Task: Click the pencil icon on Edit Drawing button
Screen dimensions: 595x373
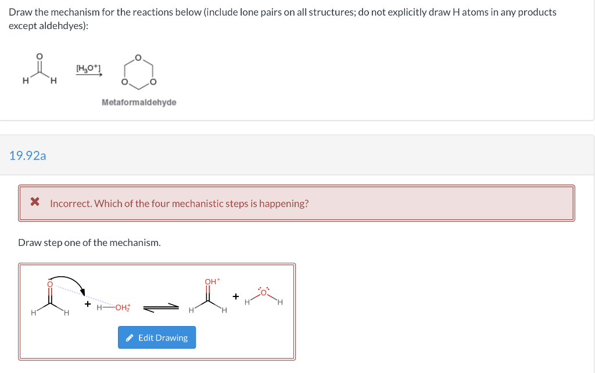Action: (130, 337)
